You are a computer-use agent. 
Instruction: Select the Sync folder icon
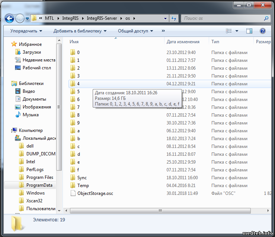73,178
